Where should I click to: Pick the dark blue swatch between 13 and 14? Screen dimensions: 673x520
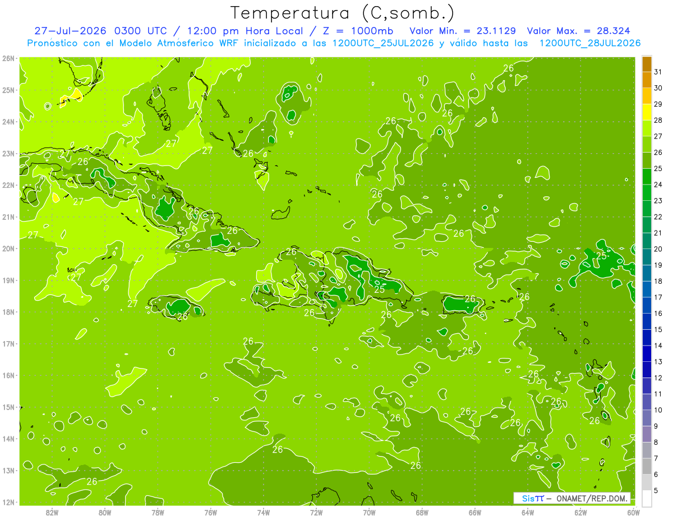tap(647, 353)
